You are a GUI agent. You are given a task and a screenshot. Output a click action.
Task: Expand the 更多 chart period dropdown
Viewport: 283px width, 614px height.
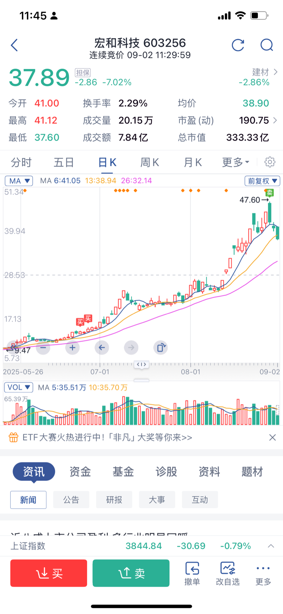[x=236, y=162]
